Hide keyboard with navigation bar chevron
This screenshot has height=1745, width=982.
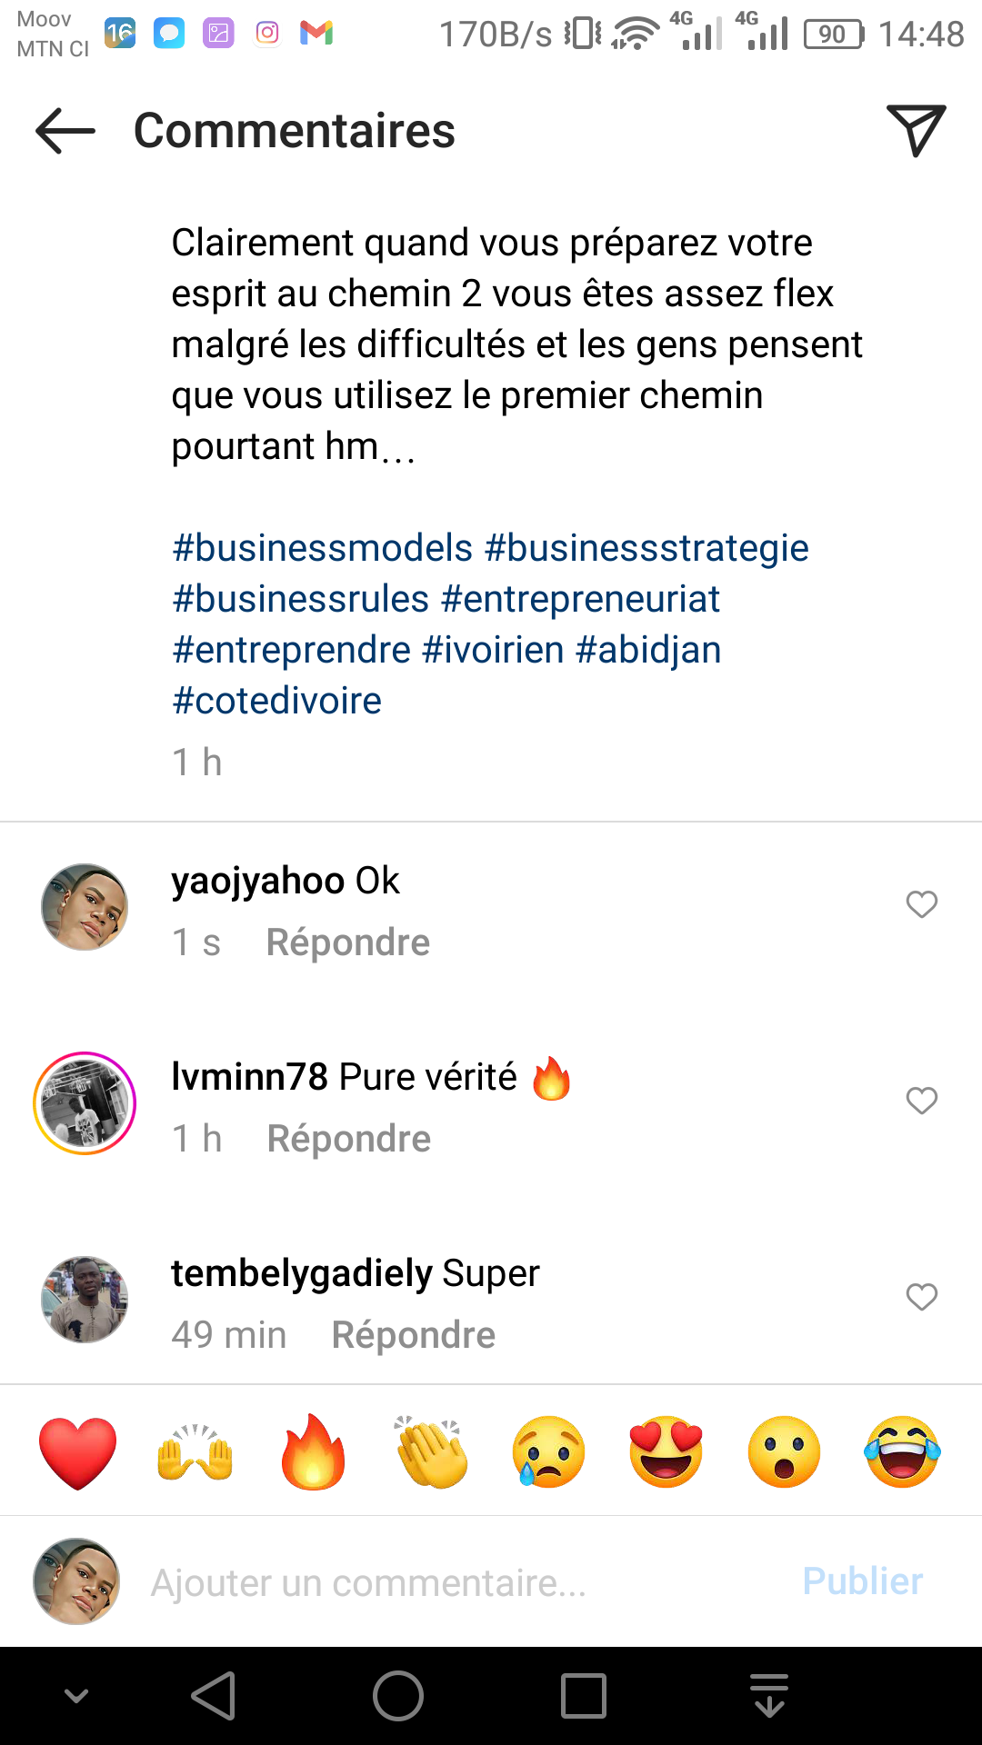click(76, 1696)
